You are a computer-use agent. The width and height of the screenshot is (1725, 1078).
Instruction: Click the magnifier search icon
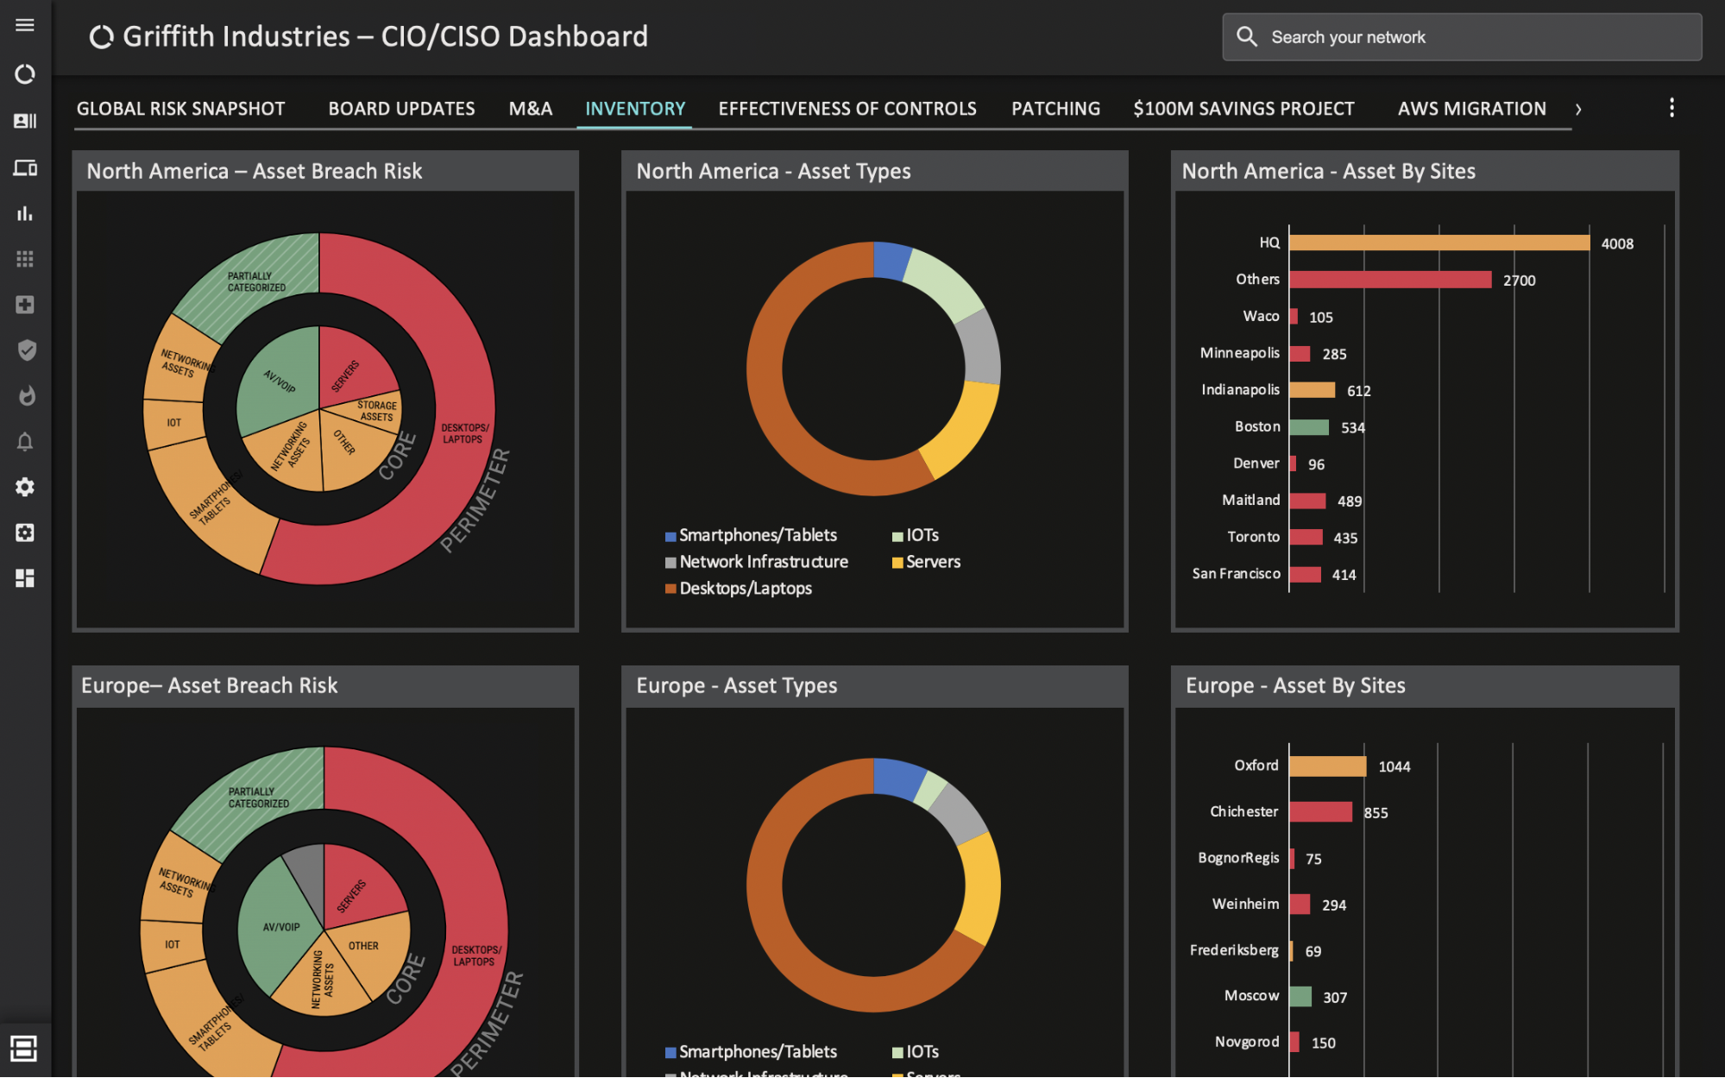coord(1247,36)
